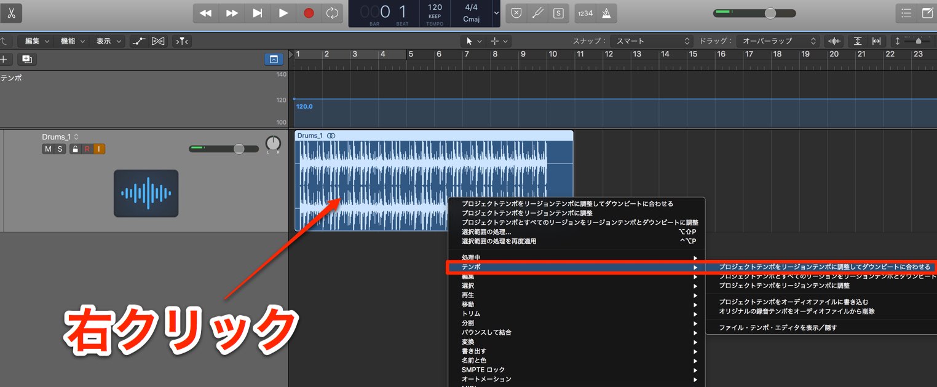
Task: Toggle the blue global tracks button
Action: 274,60
